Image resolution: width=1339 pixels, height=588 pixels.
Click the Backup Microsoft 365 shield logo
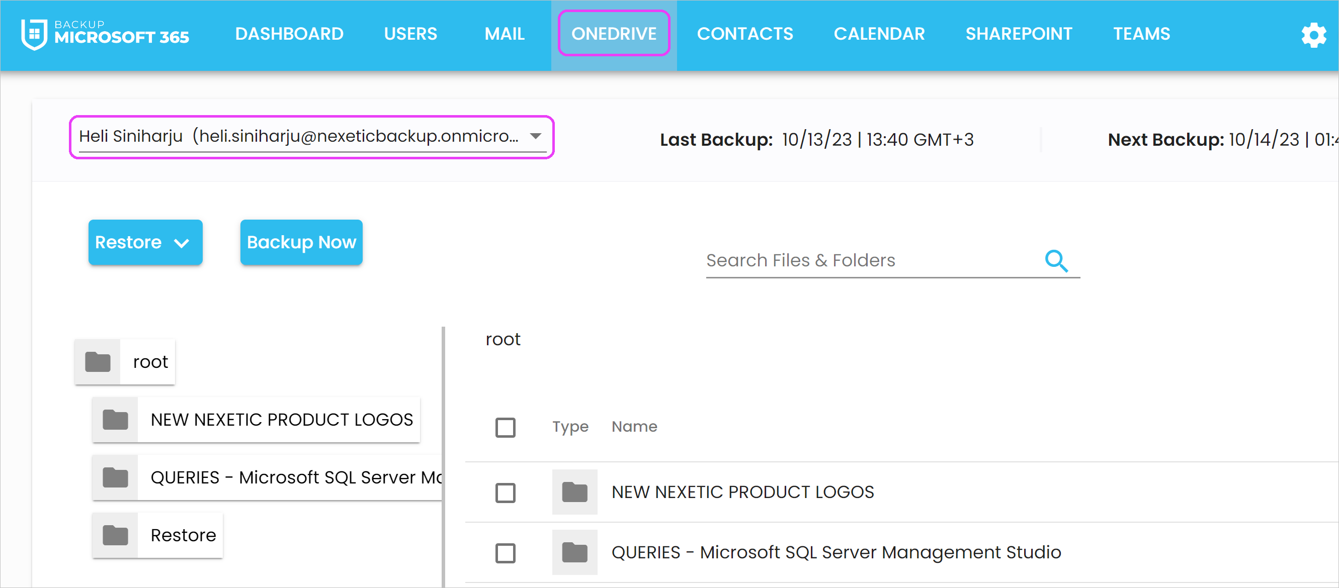pos(34,34)
